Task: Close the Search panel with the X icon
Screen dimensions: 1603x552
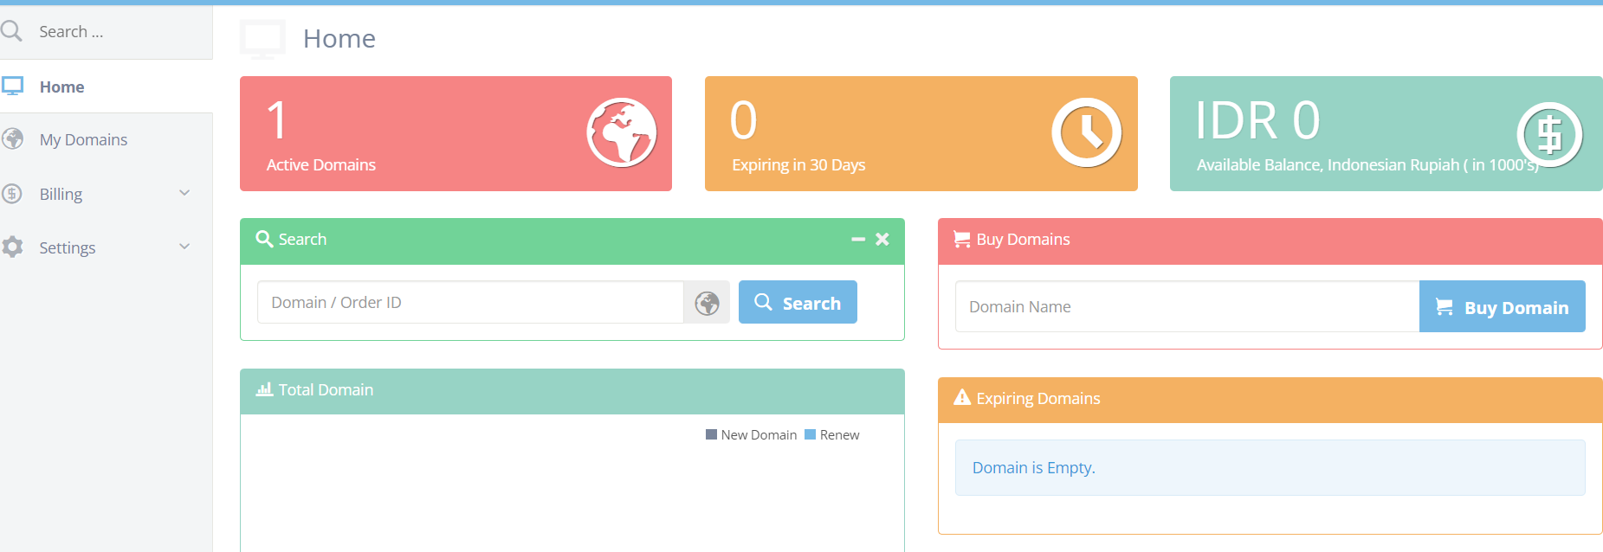Action: pyautogui.click(x=882, y=239)
